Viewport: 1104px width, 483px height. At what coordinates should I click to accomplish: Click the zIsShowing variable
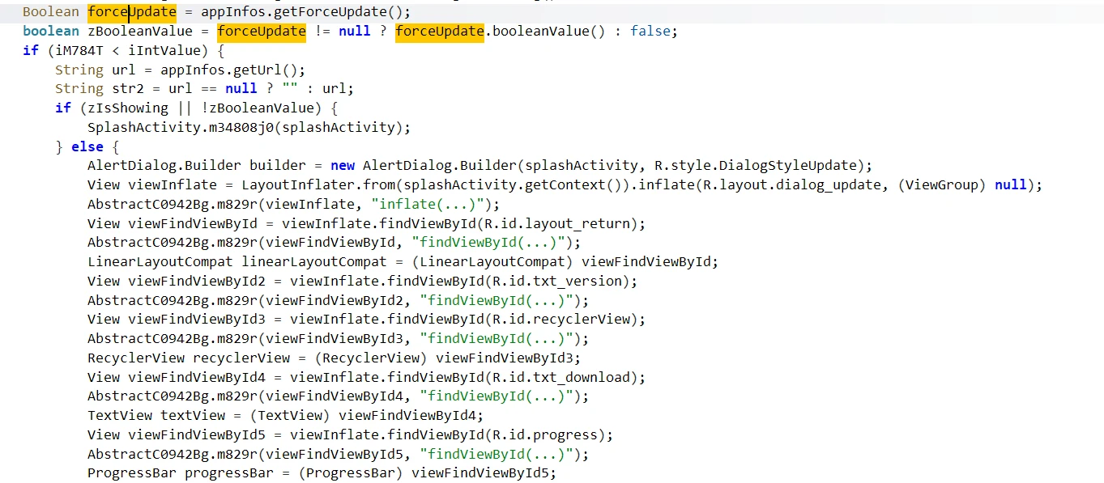(x=128, y=108)
